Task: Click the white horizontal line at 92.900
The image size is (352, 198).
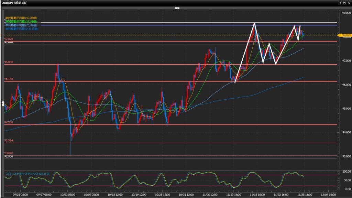Action: [172, 159]
